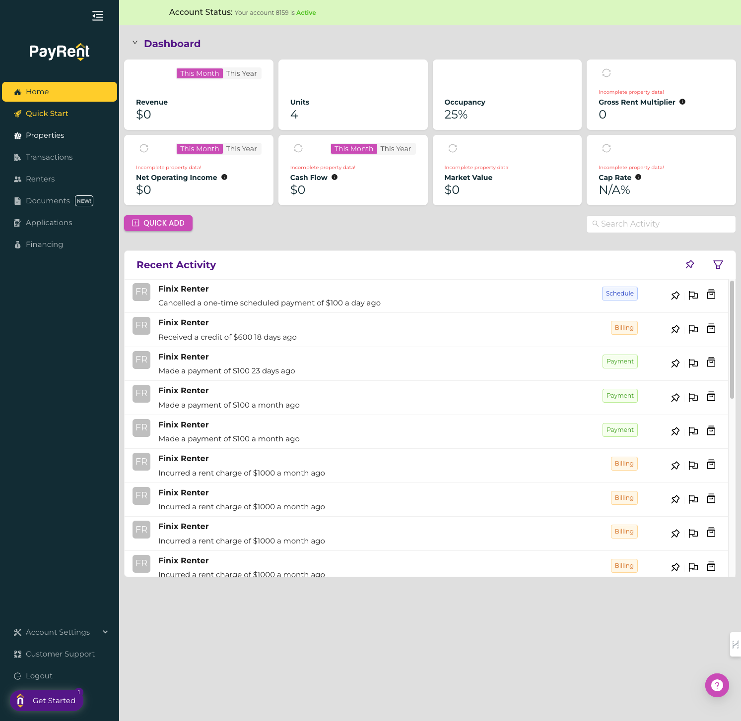Viewport: 741px width, 721px height.
Task: Show info tooltip for Net Operating Income
Action: click(224, 177)
